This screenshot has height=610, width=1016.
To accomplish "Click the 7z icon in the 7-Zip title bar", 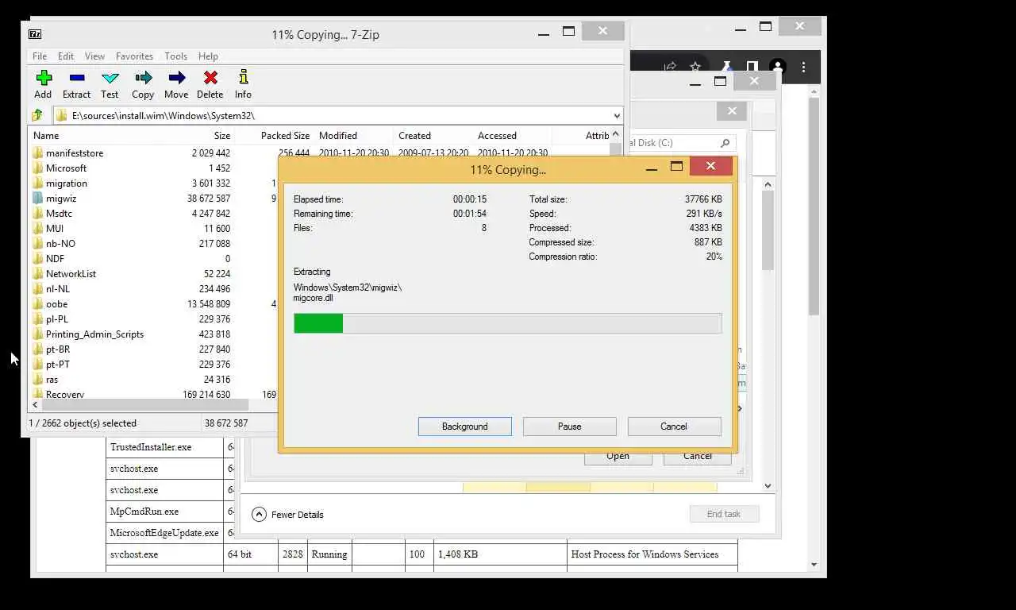I will pyautogui.click(x=35, y=34).
